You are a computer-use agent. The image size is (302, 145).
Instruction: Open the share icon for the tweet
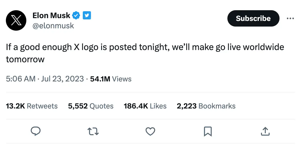(x=265, y=131)
